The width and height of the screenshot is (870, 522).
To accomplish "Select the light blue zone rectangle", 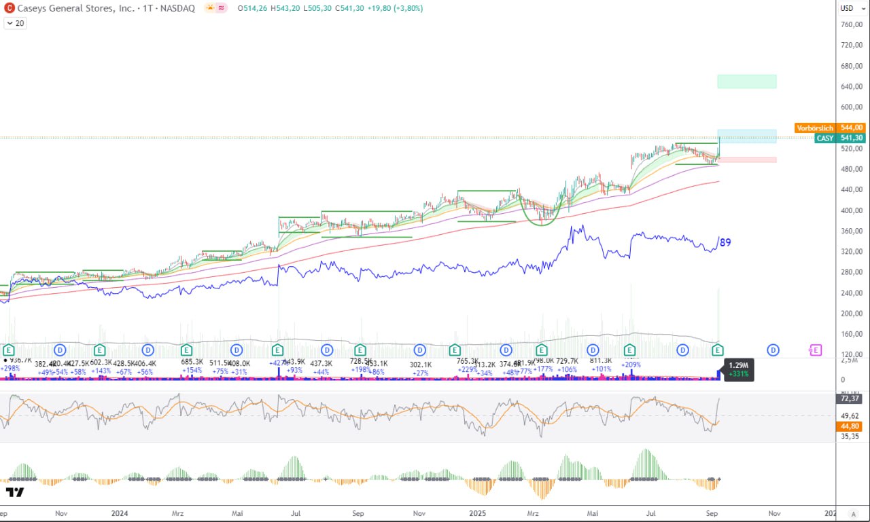I will [746, 136].
